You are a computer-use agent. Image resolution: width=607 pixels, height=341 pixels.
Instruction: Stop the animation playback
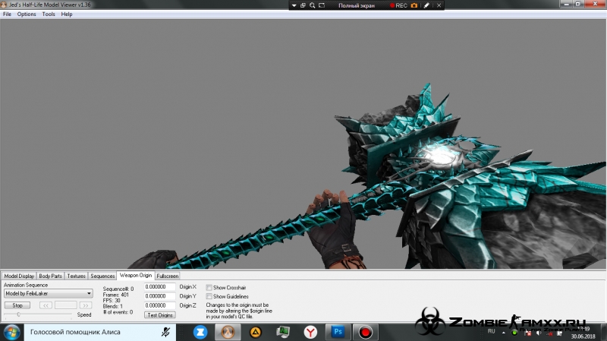click(17, 305)
